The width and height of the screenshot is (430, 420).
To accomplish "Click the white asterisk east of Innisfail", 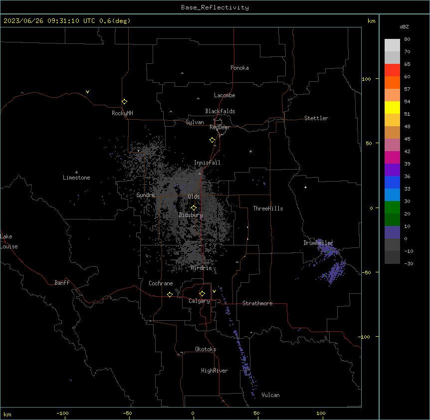I will [x=250, y=151].
